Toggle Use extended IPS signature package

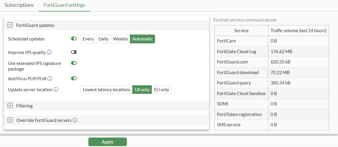click(x=74, y=63)
